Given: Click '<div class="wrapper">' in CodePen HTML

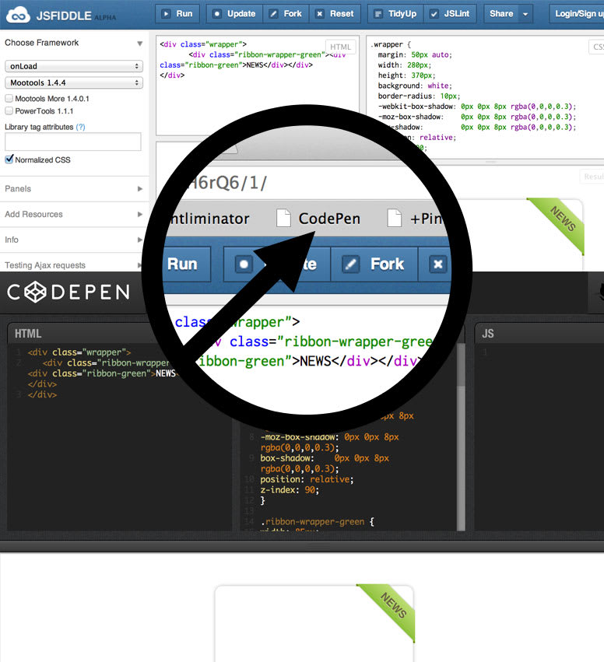Looking at the screenshot, I should 79,352.
